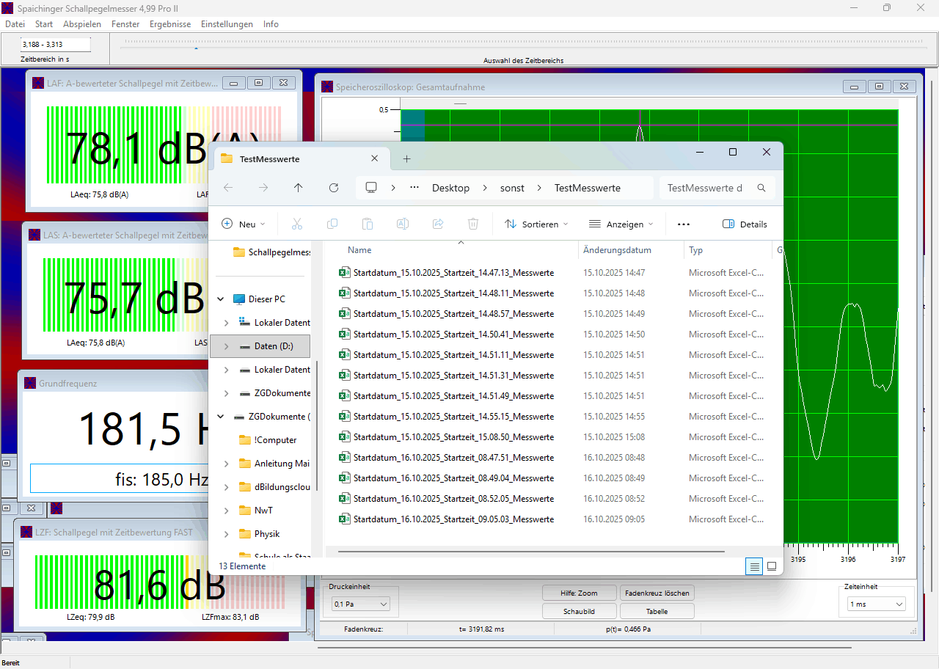939x669 pixels.
Task: Open the Druckeinheit 0,1 Pa dropdown
Action: pos(361,604)
